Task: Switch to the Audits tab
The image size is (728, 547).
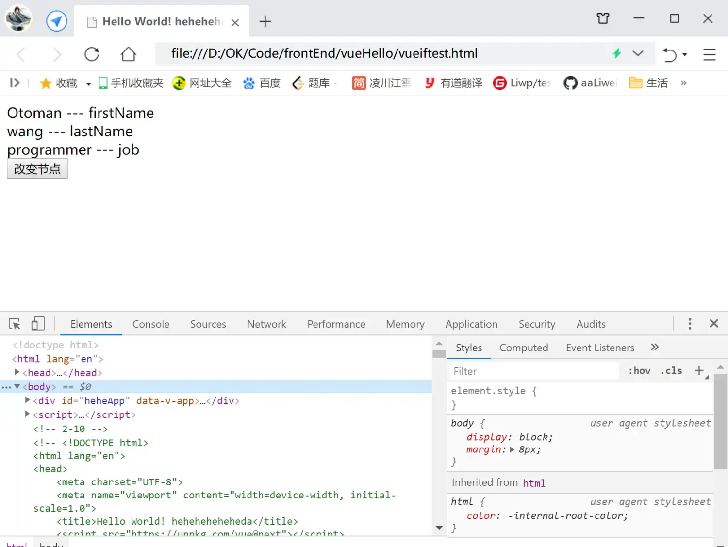Action: [x=591, y=324]
